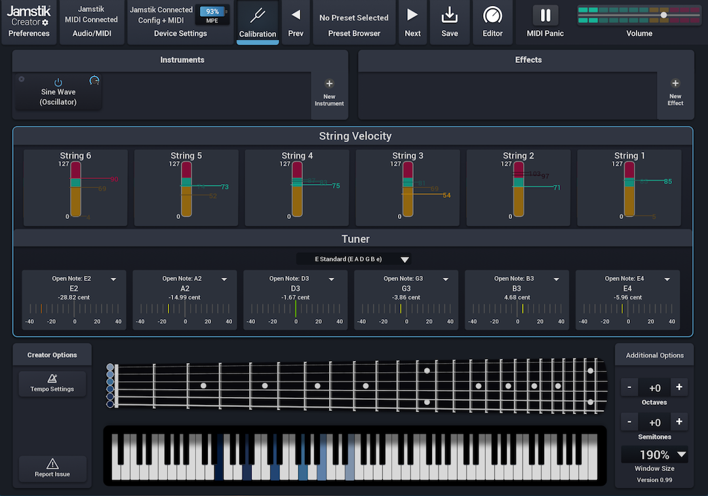Go to the previous preset with Prev arrow
708x496 pixels.
click(296, 22)
